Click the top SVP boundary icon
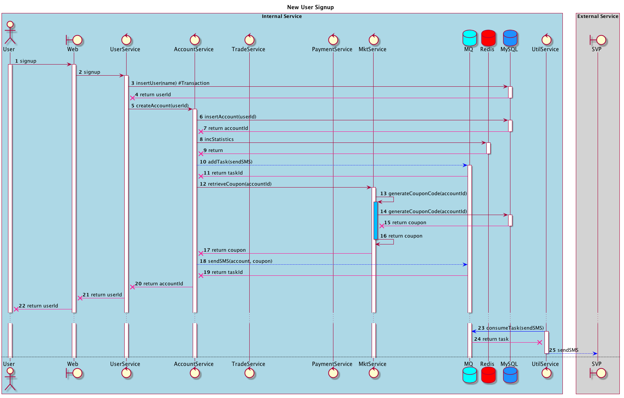Viewport: 624px width, 398px height. tap(598, 40)
